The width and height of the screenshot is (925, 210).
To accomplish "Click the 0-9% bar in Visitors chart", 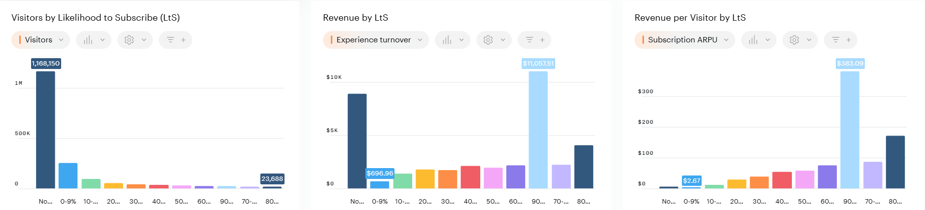I will (x=68, y=175).
